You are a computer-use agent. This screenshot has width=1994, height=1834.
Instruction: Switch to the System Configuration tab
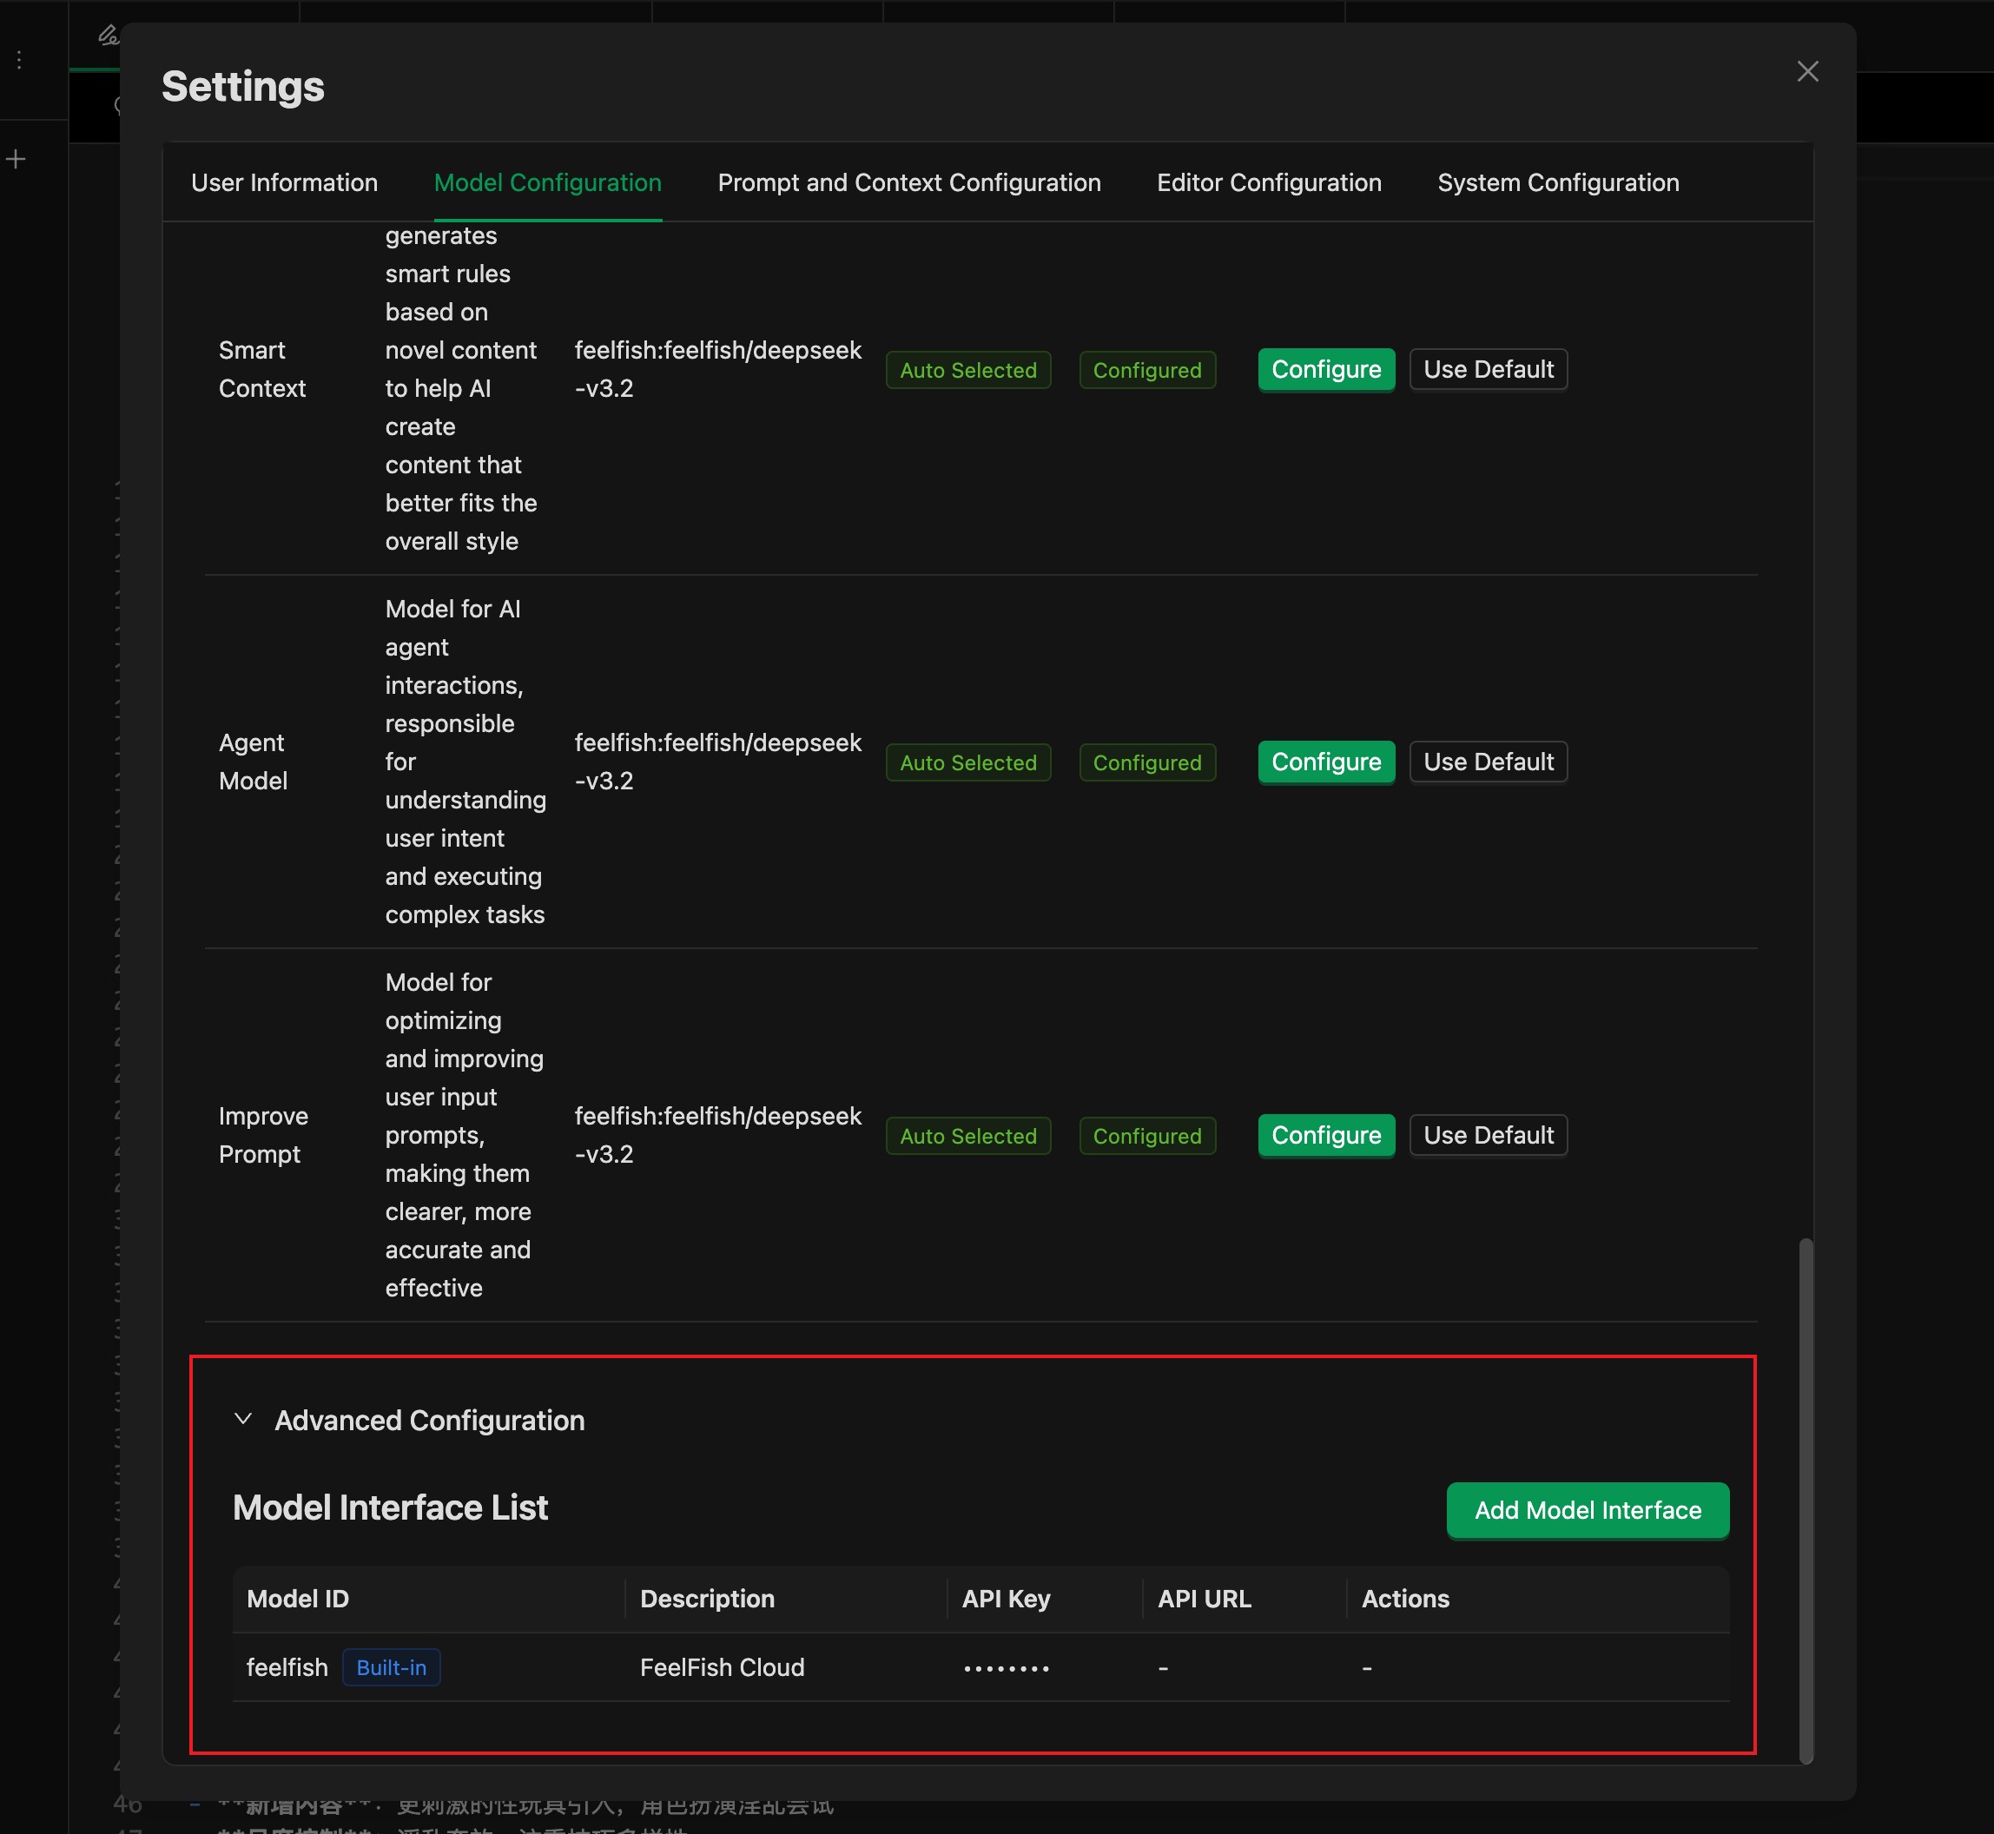pos(1556,182)
